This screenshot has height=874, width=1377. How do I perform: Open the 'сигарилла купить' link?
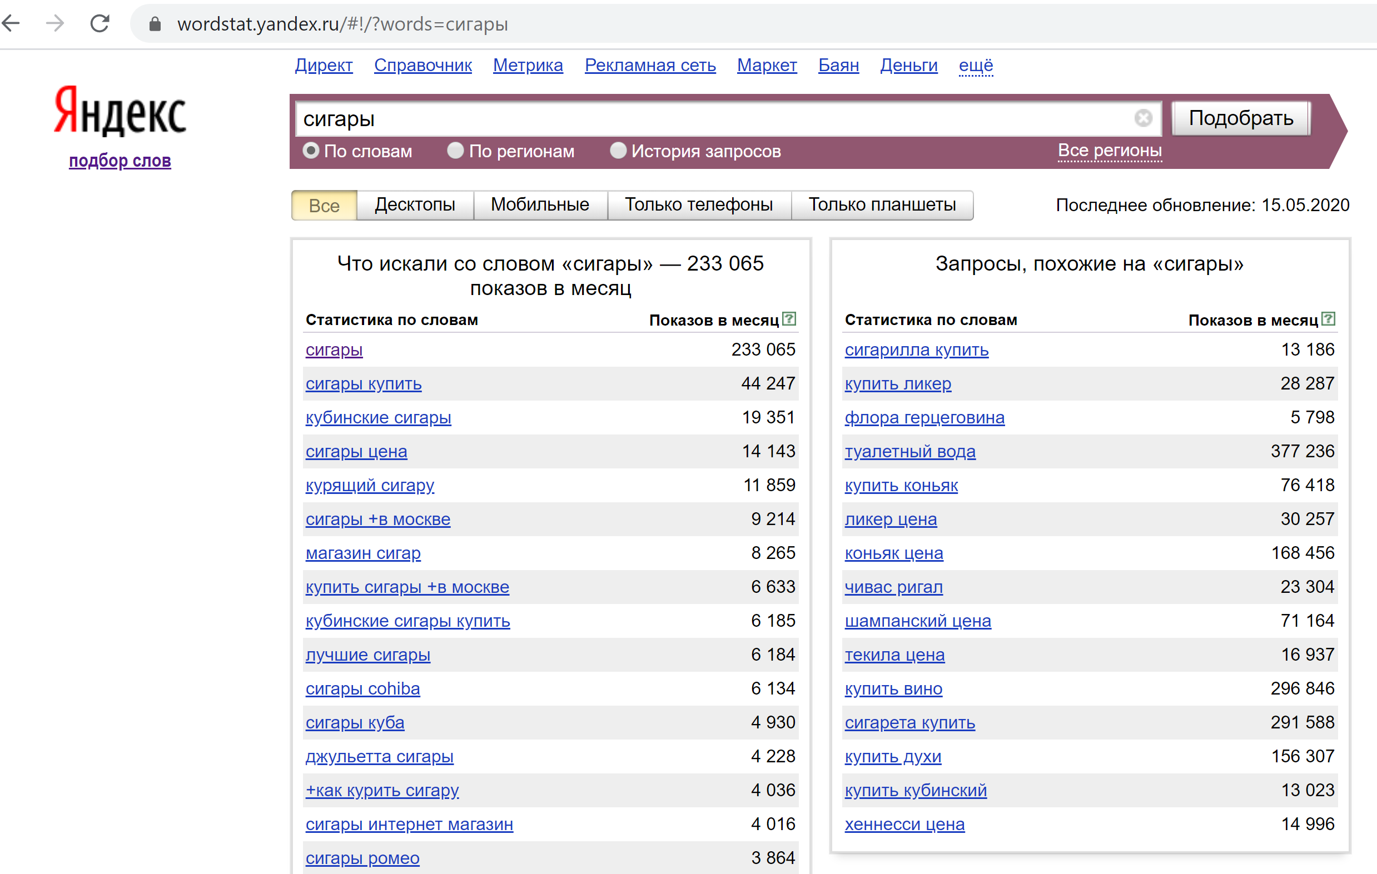[x=917, y=350]
